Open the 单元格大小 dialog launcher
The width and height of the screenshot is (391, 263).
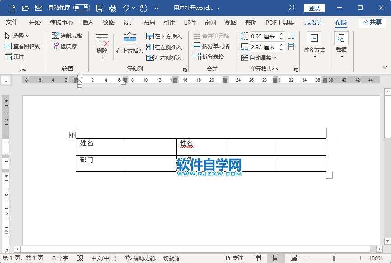click(x=296, y=70)
